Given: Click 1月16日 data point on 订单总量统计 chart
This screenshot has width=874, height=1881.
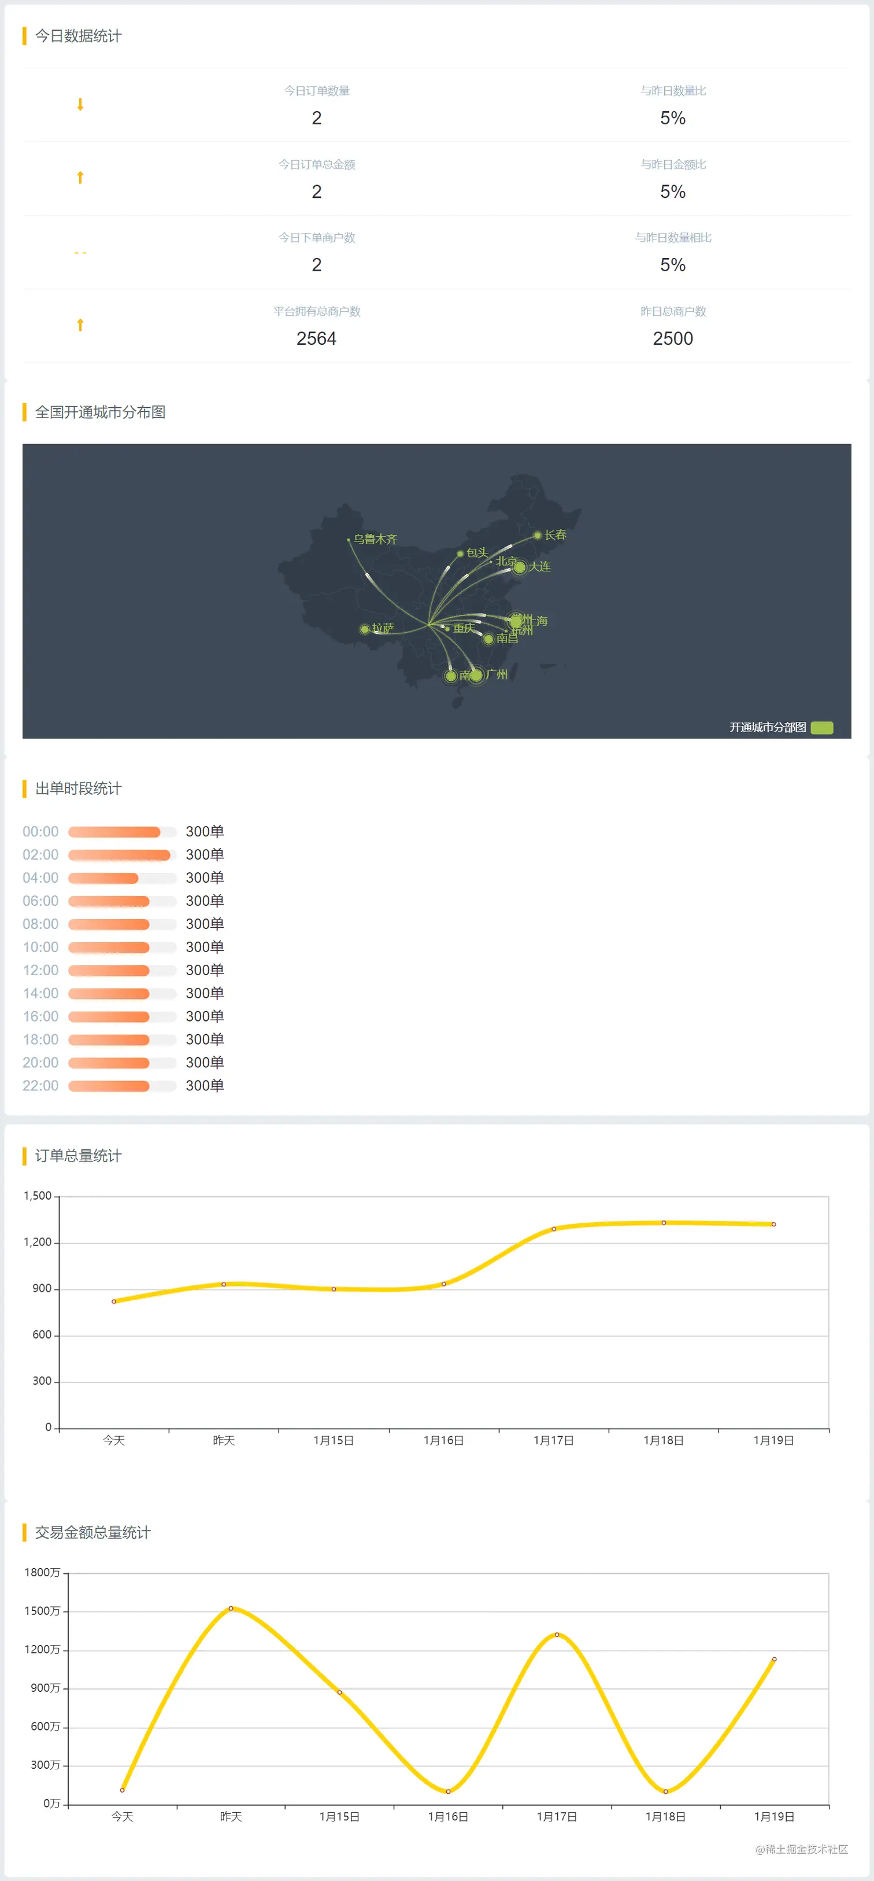Looking at the screenshot, I should tap(443, 1283).
